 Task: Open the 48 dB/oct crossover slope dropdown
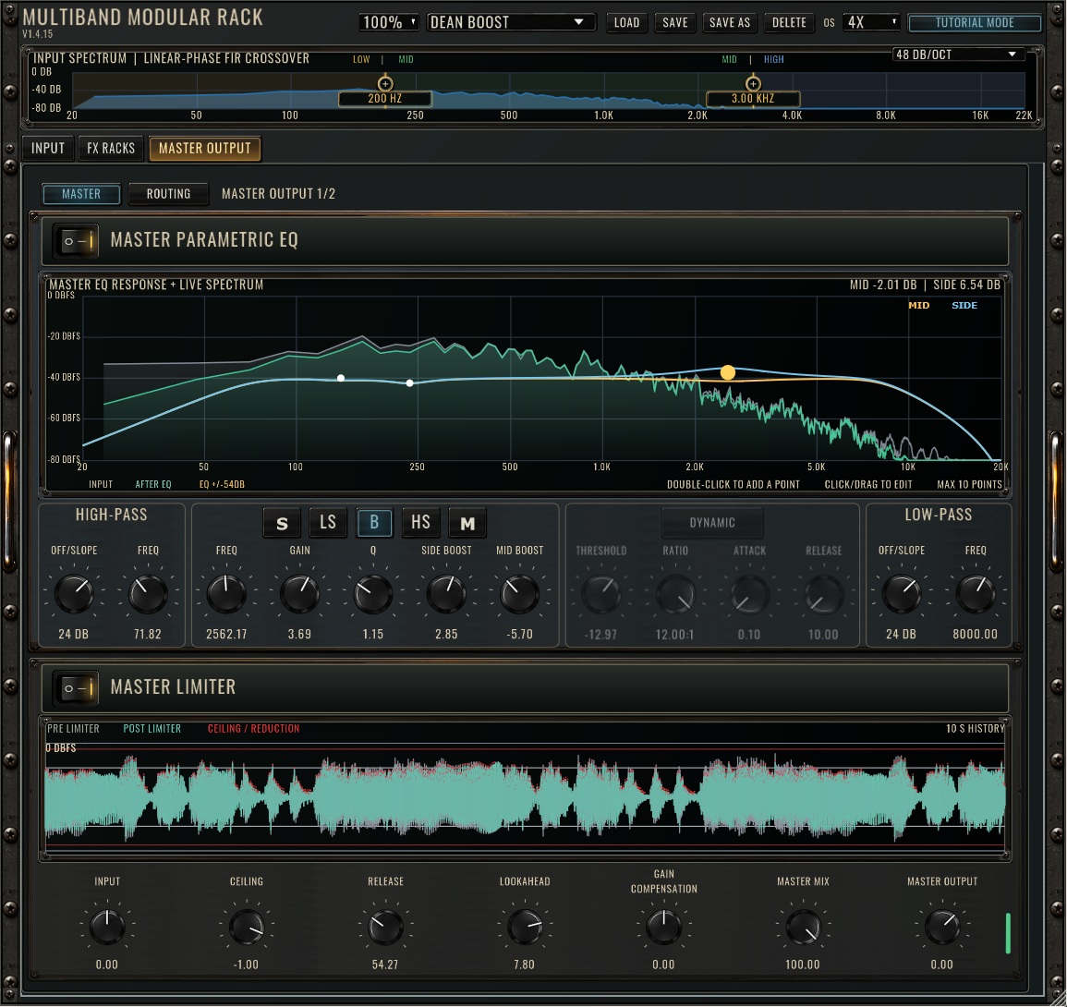[957, 55]
